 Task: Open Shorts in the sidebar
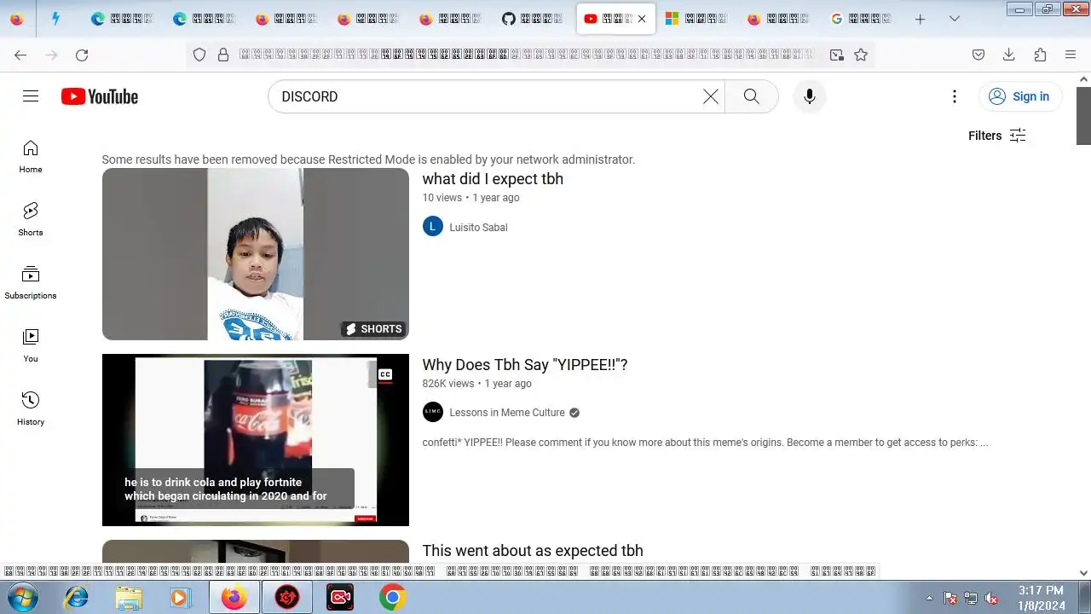click(x=31, y=219)
